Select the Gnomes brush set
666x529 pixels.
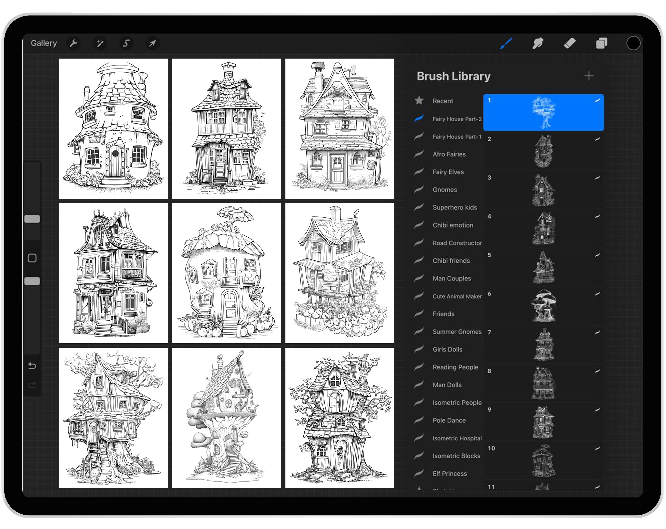tap(445, 189)
